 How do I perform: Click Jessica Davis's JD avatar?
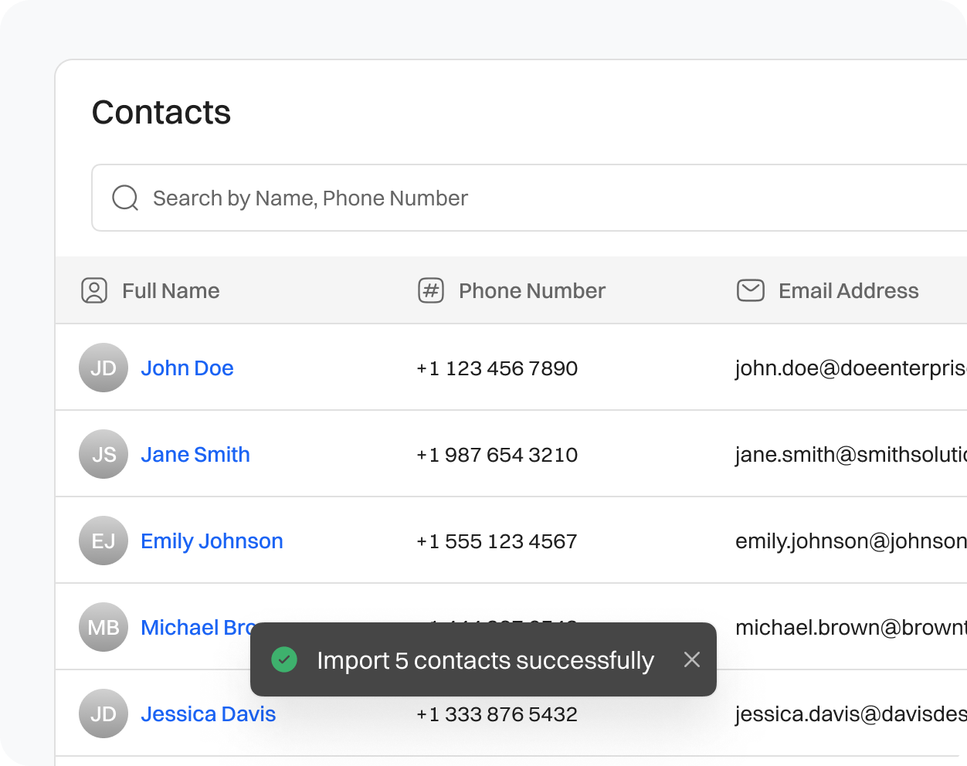pos(103,713)
